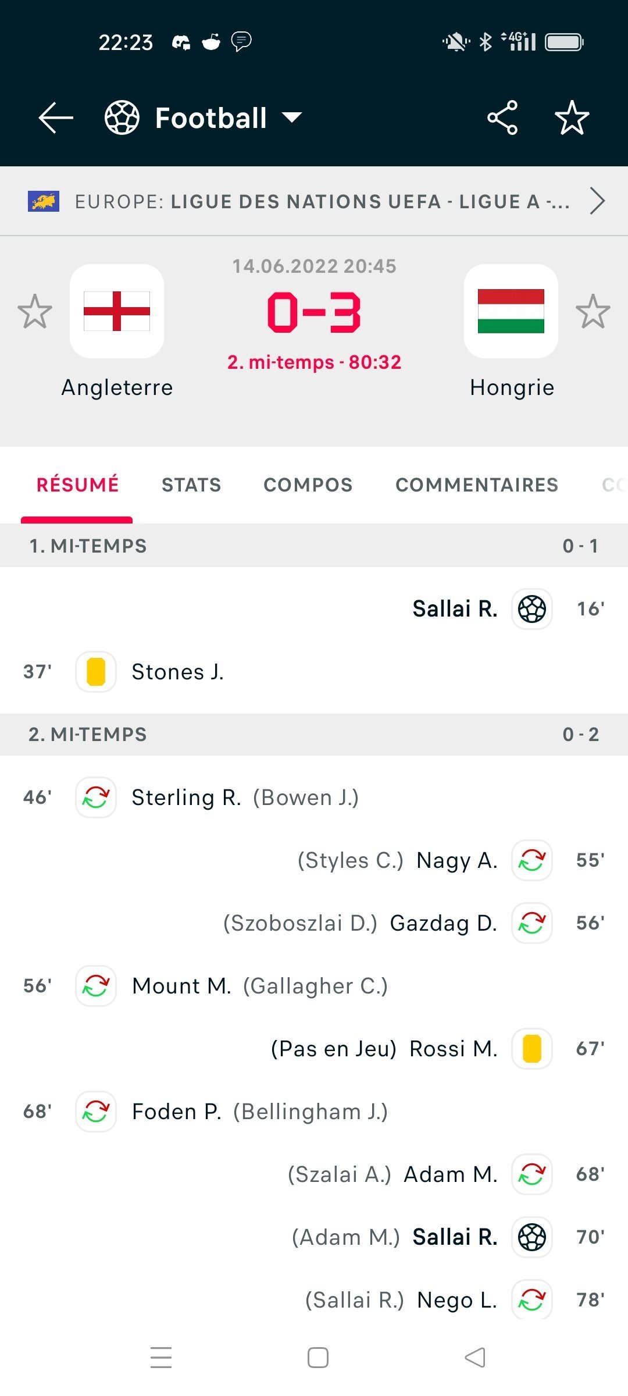Tap the yellow card icon beside Rossi M.
This screenshot has width=628, height=1396.
coord(531,1049)
